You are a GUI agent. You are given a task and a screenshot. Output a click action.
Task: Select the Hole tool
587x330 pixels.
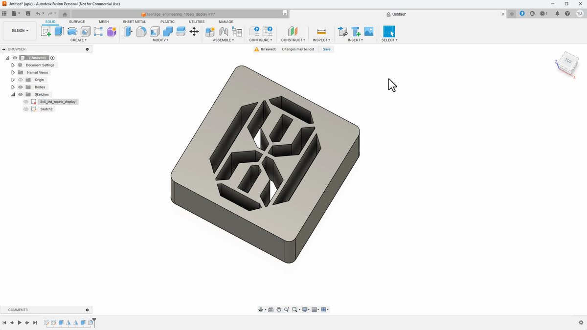85,32
